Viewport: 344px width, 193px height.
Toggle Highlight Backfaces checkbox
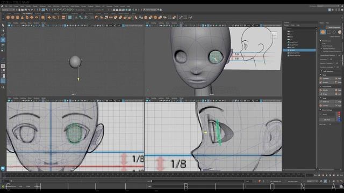pyautogui.click(x=321, y=49)
